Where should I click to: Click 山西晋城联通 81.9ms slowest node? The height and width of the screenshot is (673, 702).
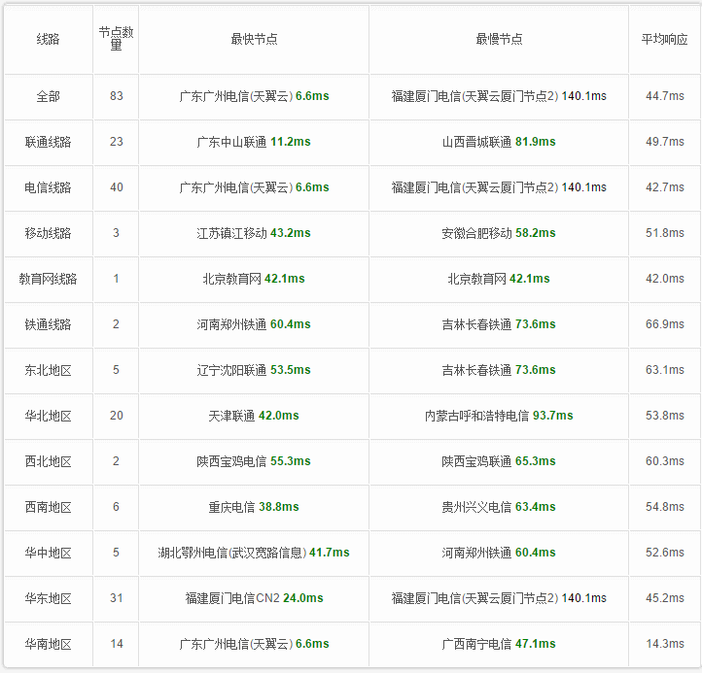(x=499, y=142)
